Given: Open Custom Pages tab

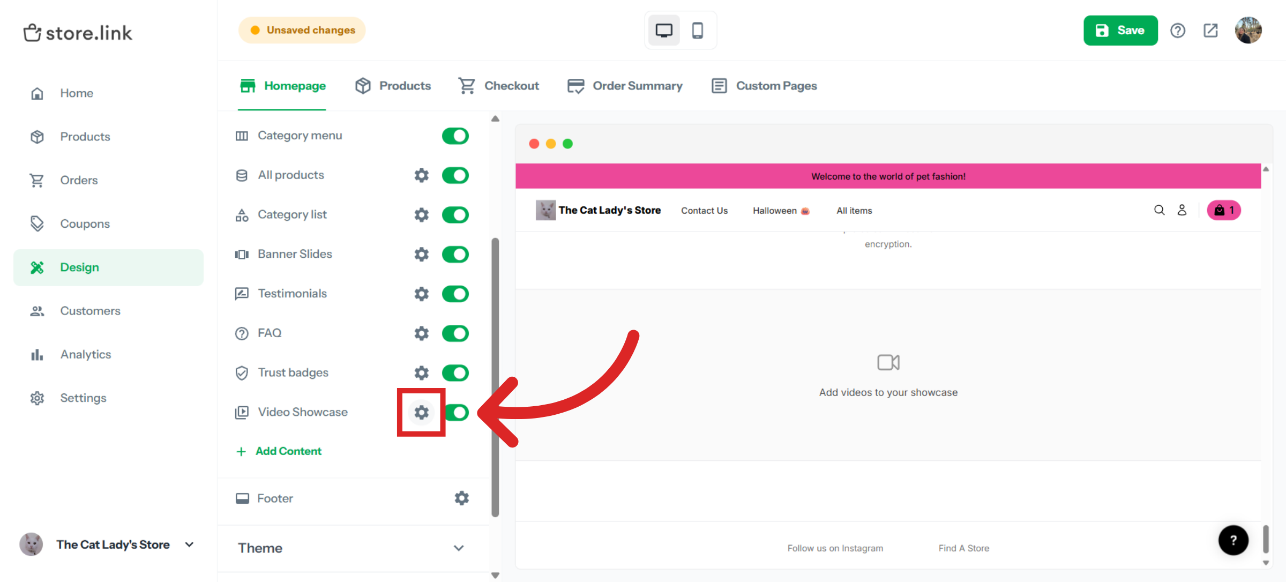Looking at the screenshot, I should pyautogui.click(x=764, y=86).
